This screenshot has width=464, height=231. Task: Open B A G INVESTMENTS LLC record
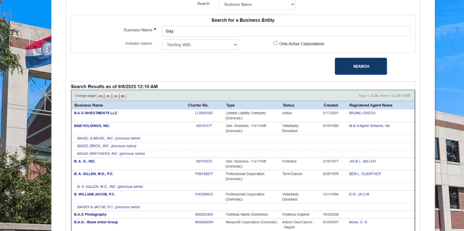point(96,113)
